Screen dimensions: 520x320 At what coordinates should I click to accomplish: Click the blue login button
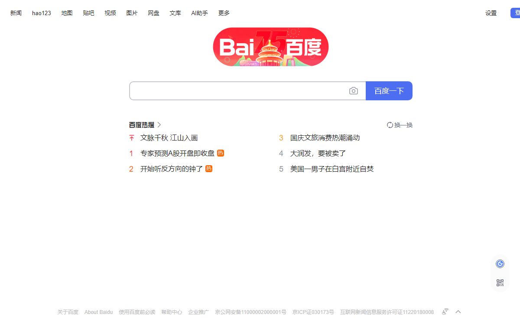point(515,13)
